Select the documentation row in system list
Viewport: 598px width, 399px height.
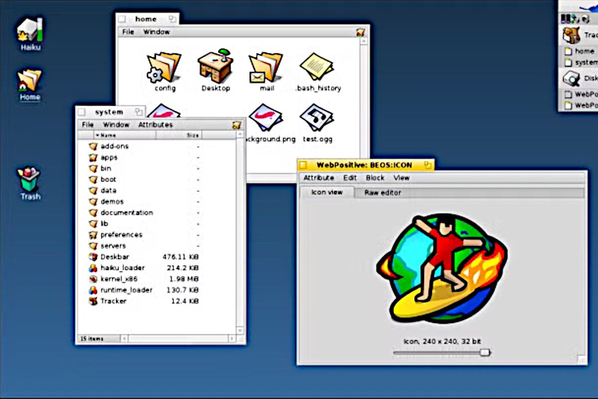click(x=145, y=212)
